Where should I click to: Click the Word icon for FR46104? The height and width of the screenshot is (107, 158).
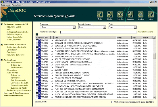click(39, 62)
